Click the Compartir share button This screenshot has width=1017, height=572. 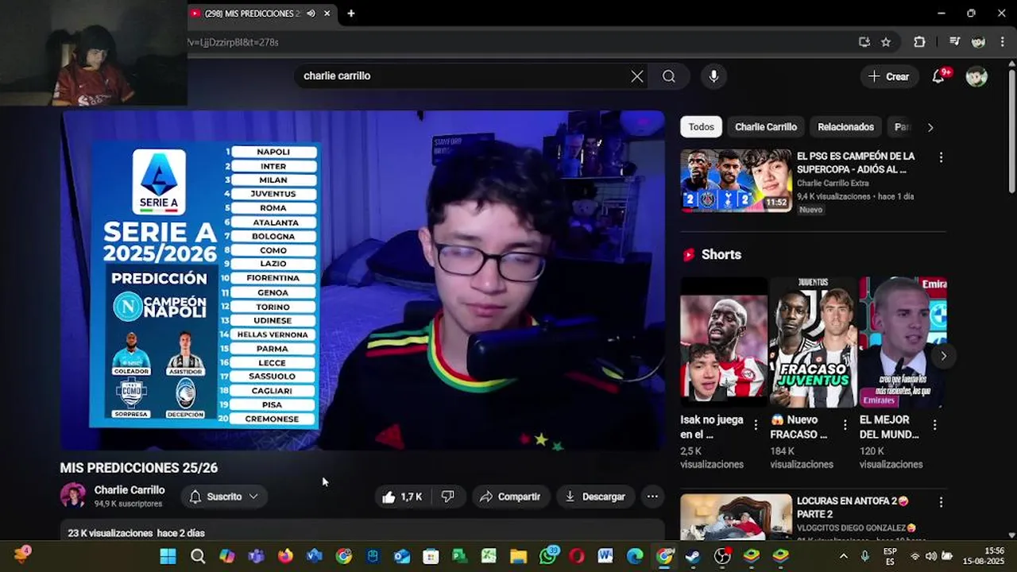[510, 497]
